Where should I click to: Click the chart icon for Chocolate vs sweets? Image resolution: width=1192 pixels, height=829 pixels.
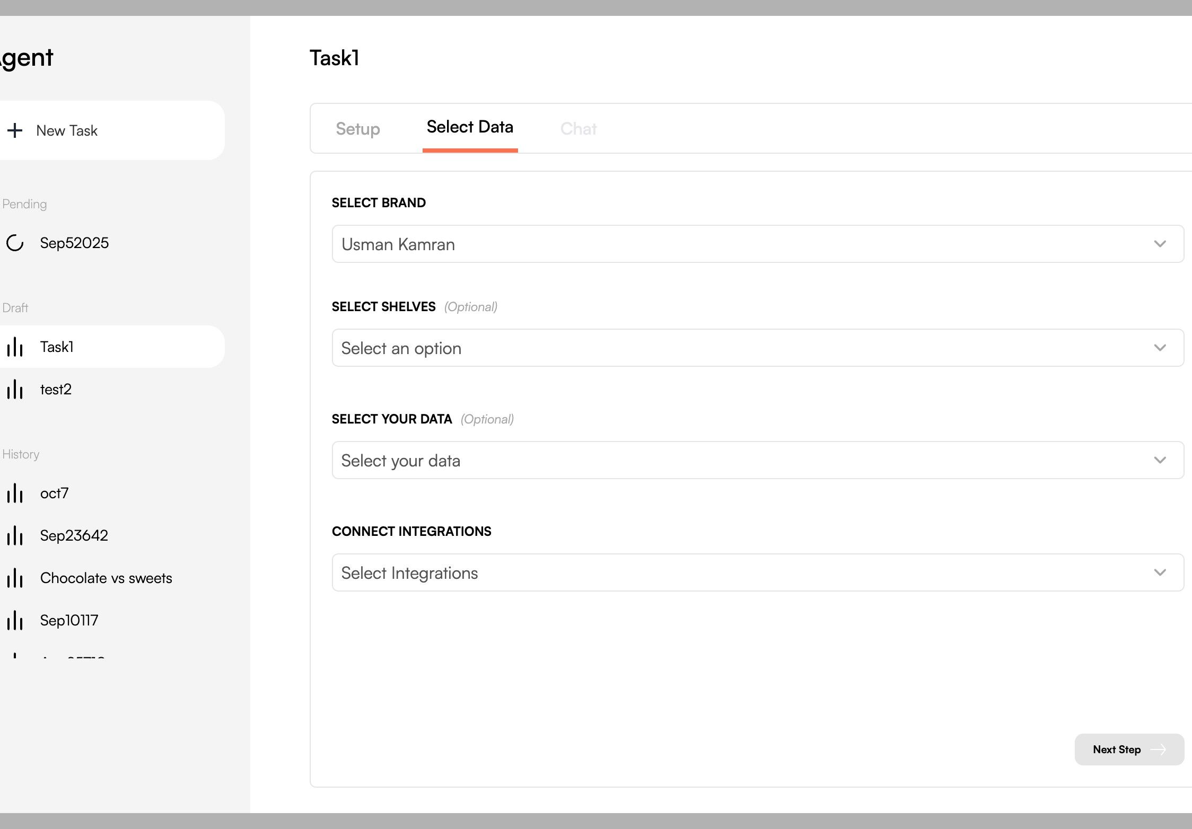(x=15, y=578)
